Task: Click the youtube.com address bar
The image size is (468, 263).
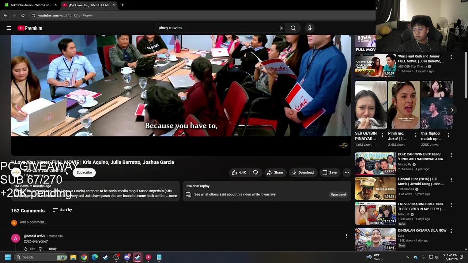Action: (x=201, y=15)
